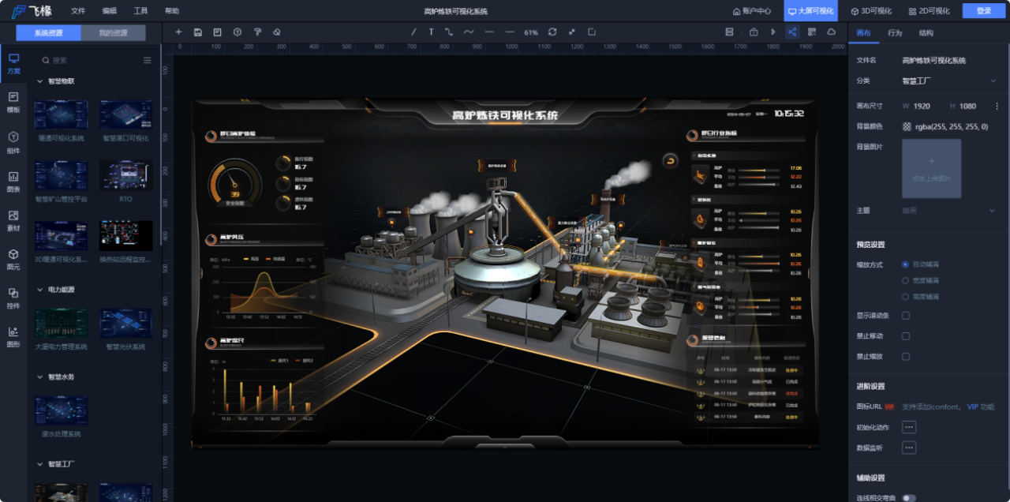Viewport: 1010px width, 502px height.
Task: Switch to the 行为 tab
Action: coord(895,33)
